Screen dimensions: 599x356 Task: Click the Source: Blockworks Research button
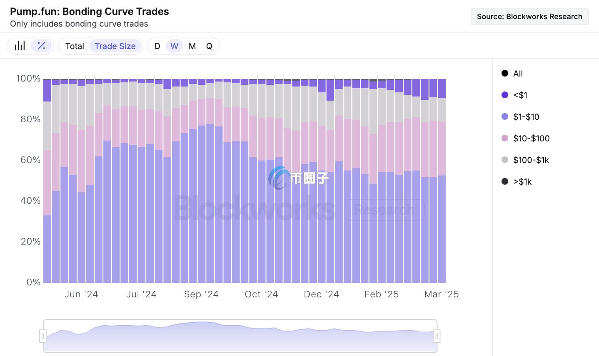click(529, 17)
